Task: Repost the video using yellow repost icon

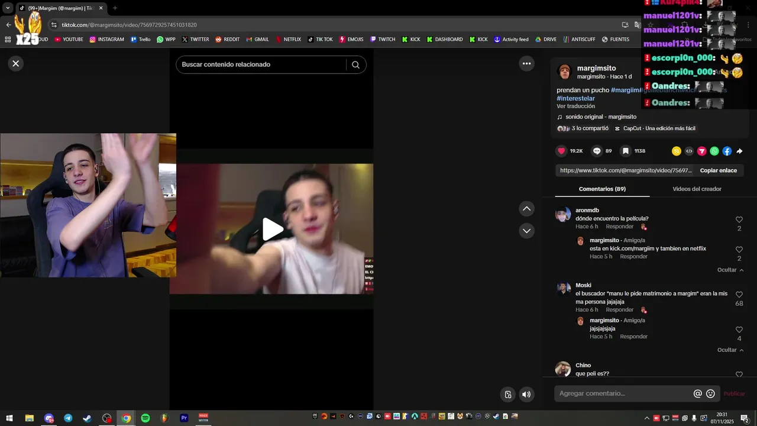Action: [x=677, y=151]
